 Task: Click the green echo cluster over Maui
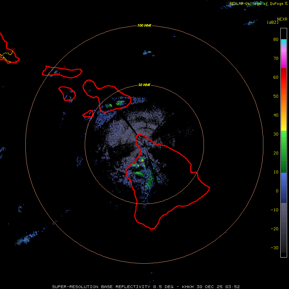tap(120, 103)
